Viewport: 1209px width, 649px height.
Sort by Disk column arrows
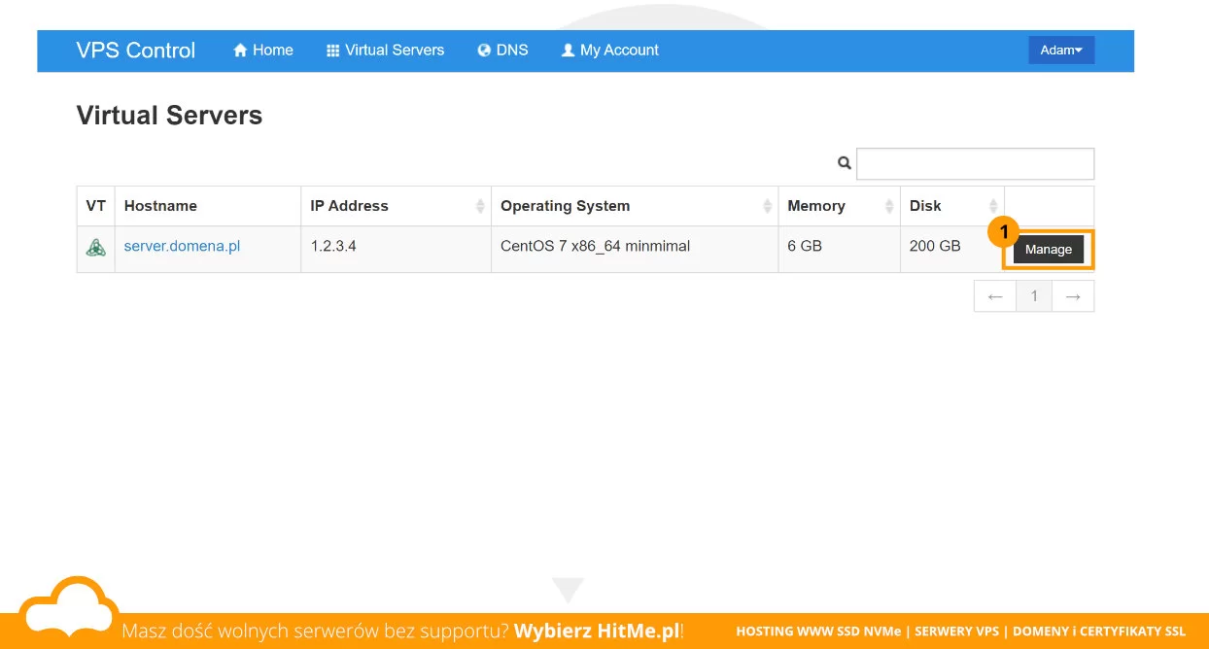(x=993, y=206)
